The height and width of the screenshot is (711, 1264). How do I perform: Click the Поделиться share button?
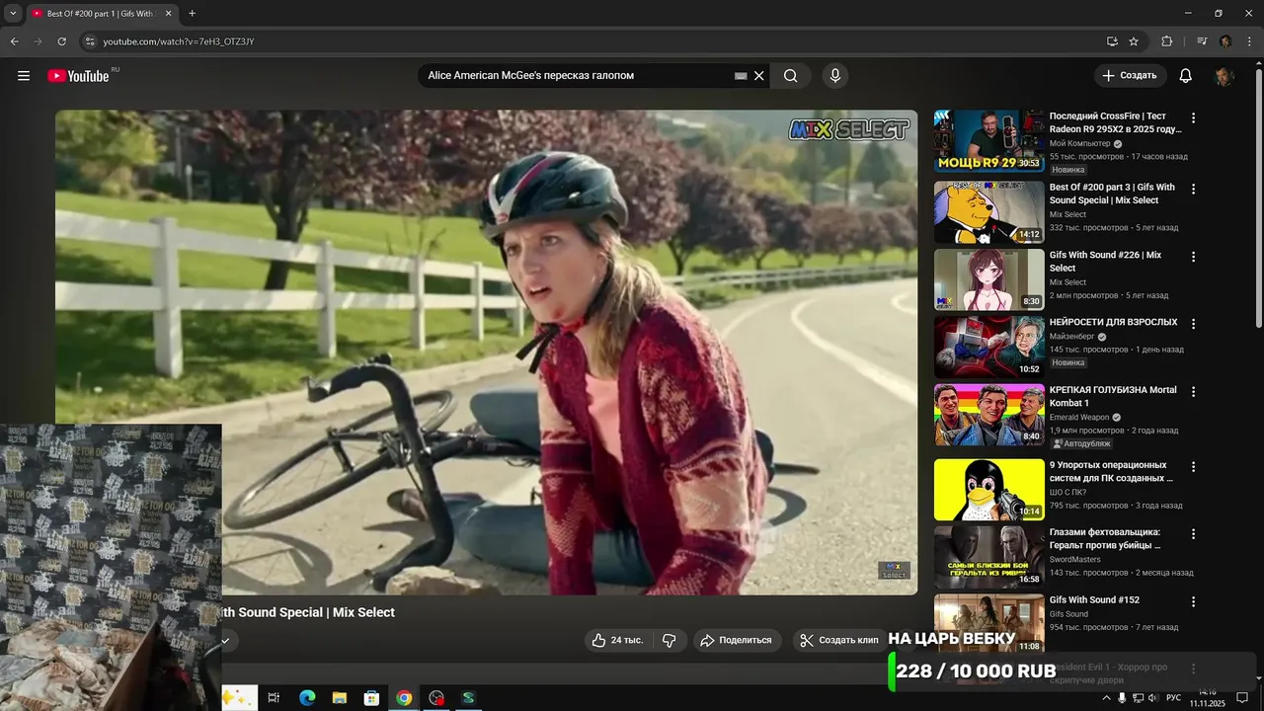click(x=737, y=640)
